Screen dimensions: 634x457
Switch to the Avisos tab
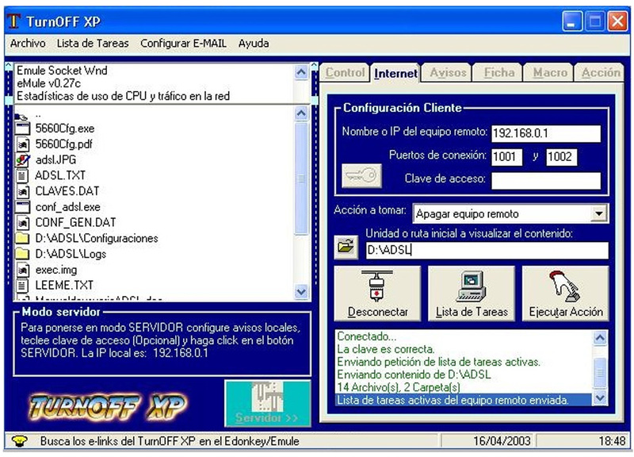click(x=448, y=72)
